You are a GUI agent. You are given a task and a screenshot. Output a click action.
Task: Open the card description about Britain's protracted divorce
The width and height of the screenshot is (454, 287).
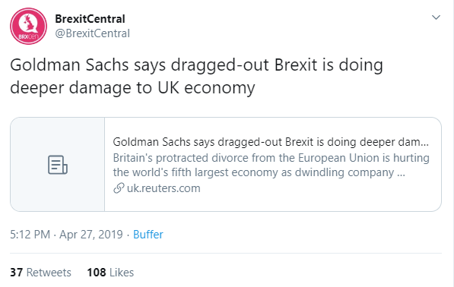271,165
